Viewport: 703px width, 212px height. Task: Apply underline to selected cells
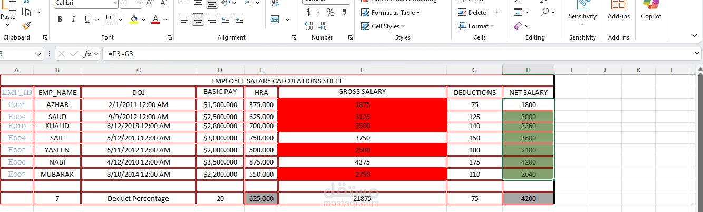[87, 20]
